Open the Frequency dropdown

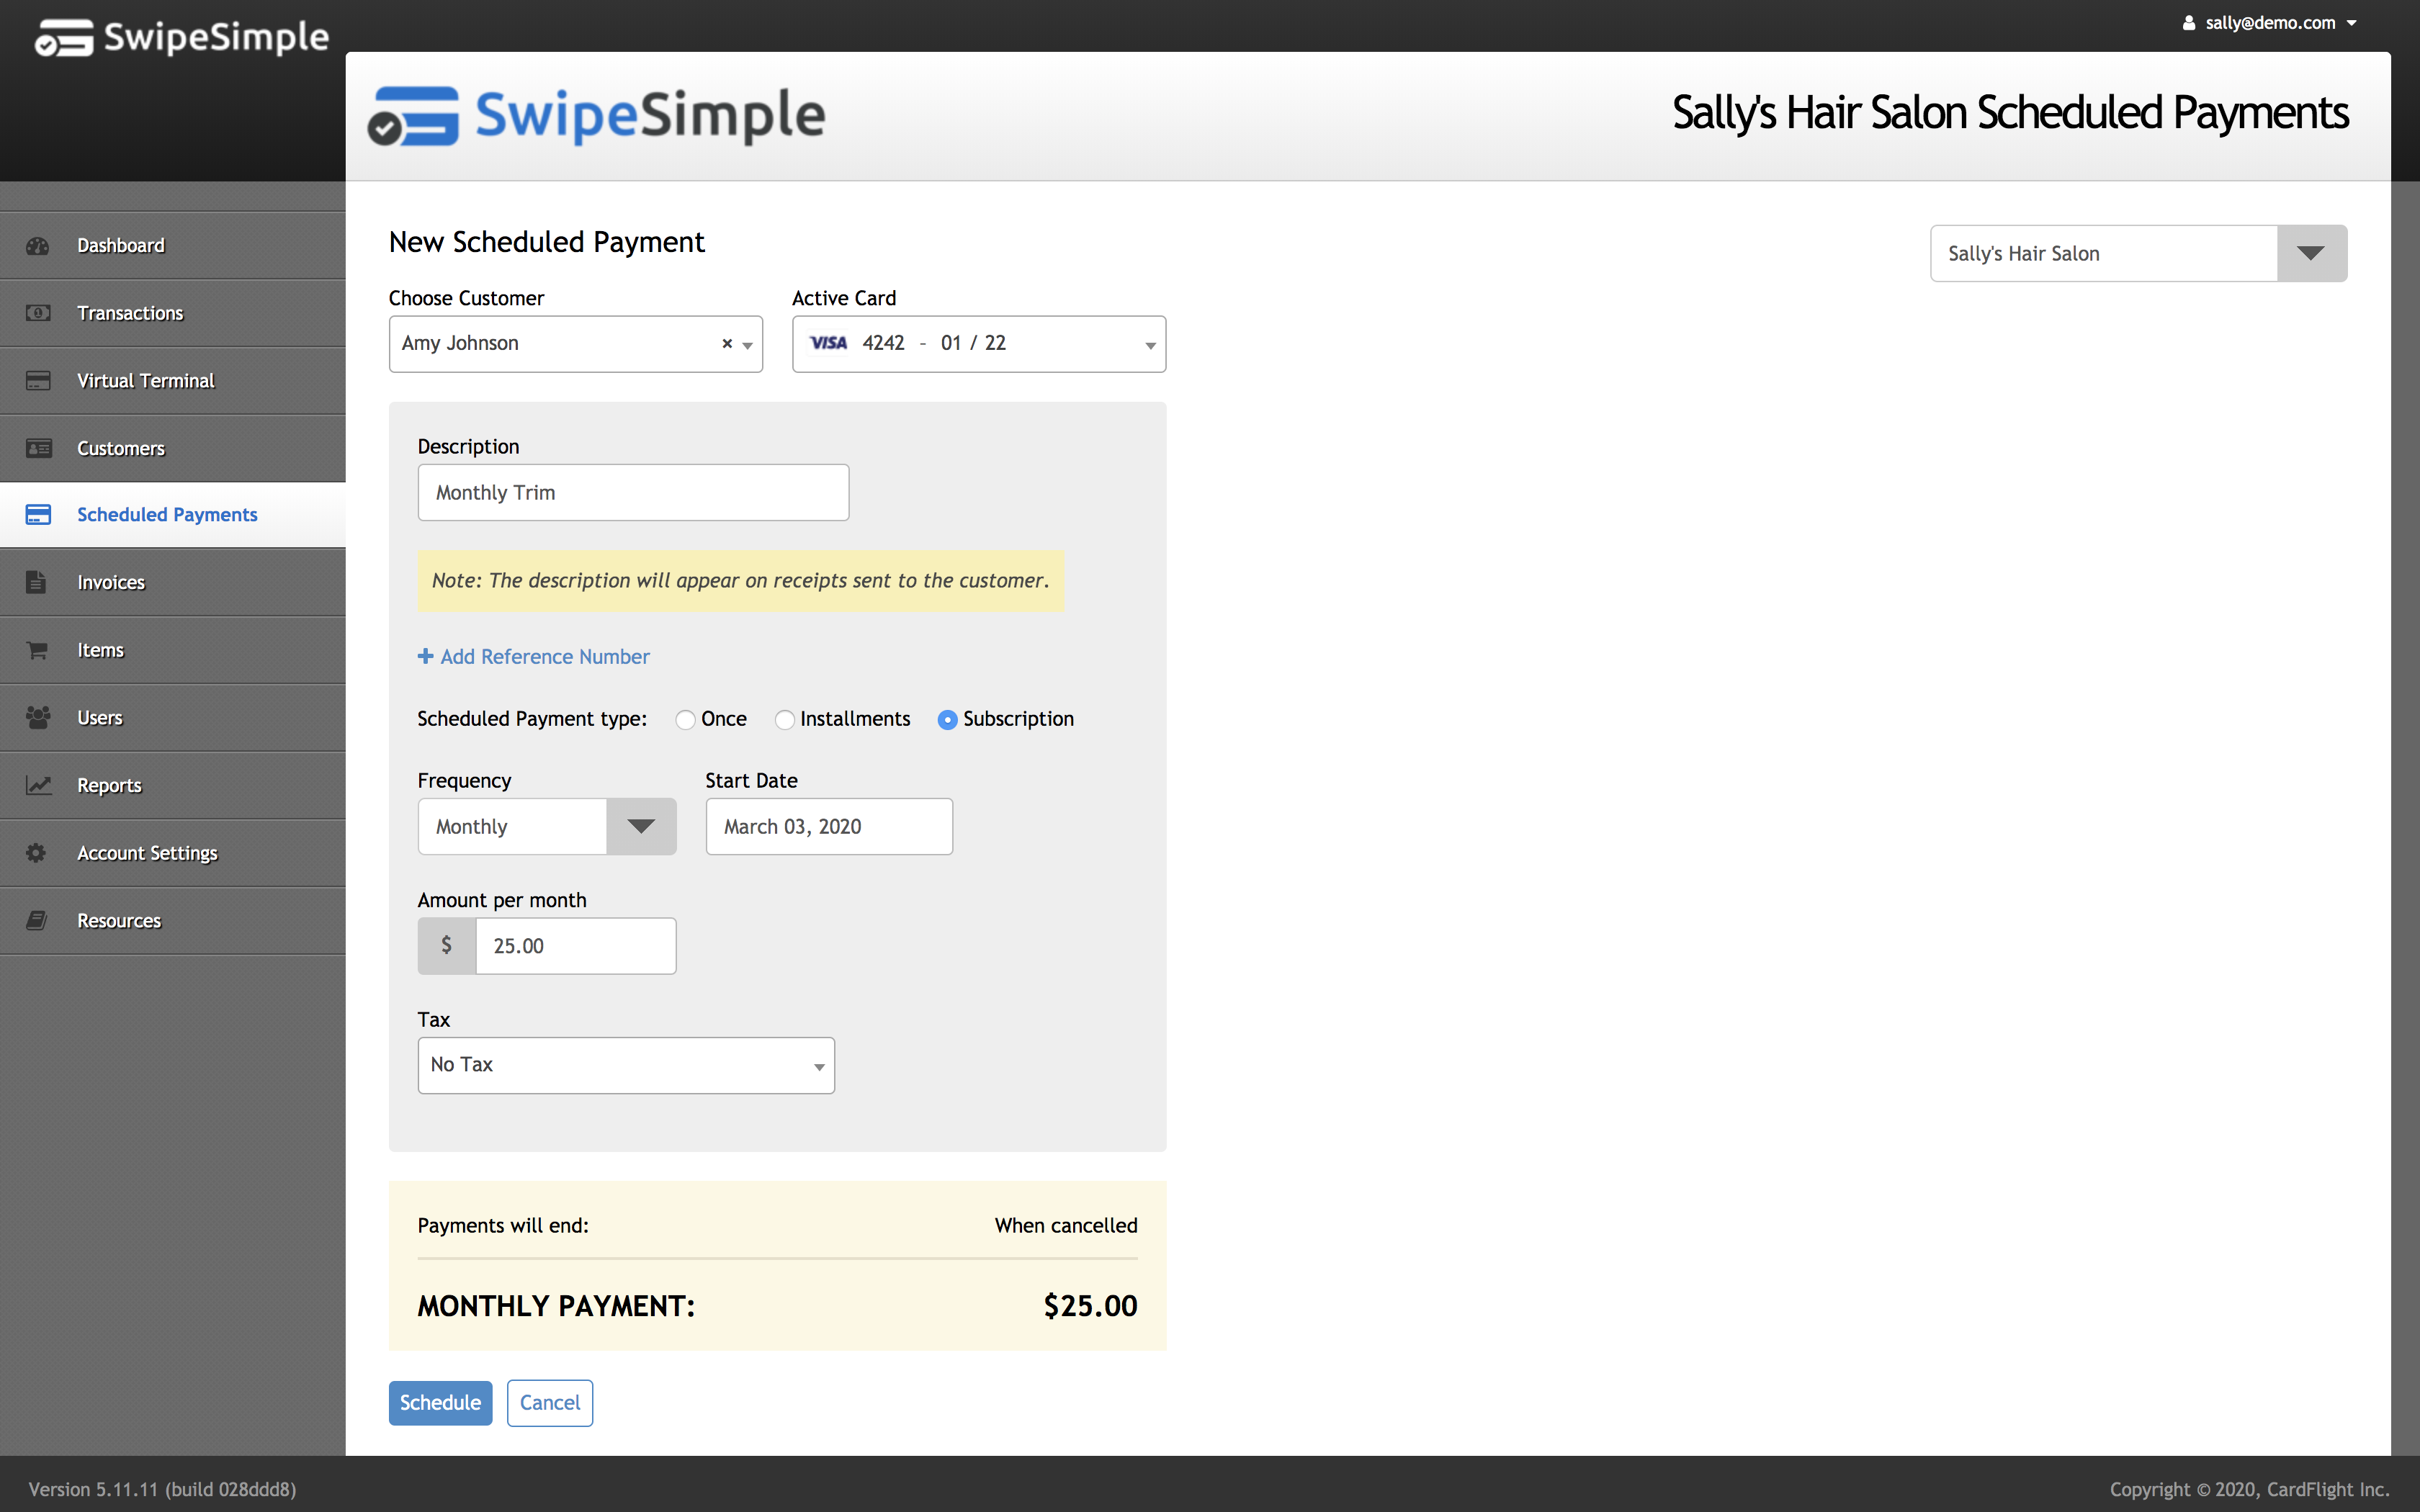[x=640, y=826]
